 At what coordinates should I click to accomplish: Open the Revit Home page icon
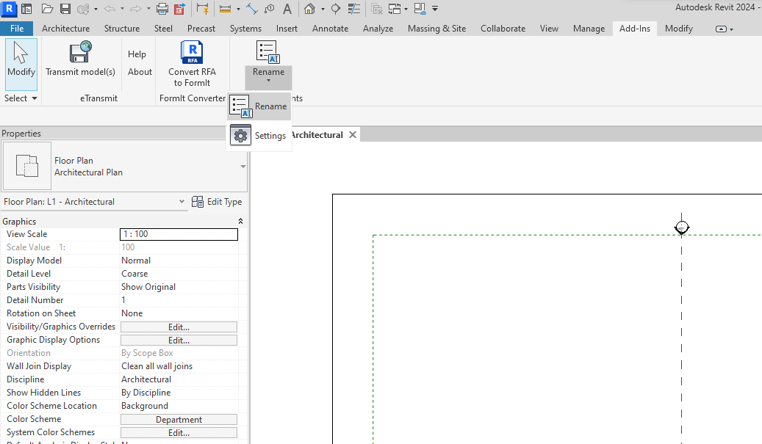(26, 9)
